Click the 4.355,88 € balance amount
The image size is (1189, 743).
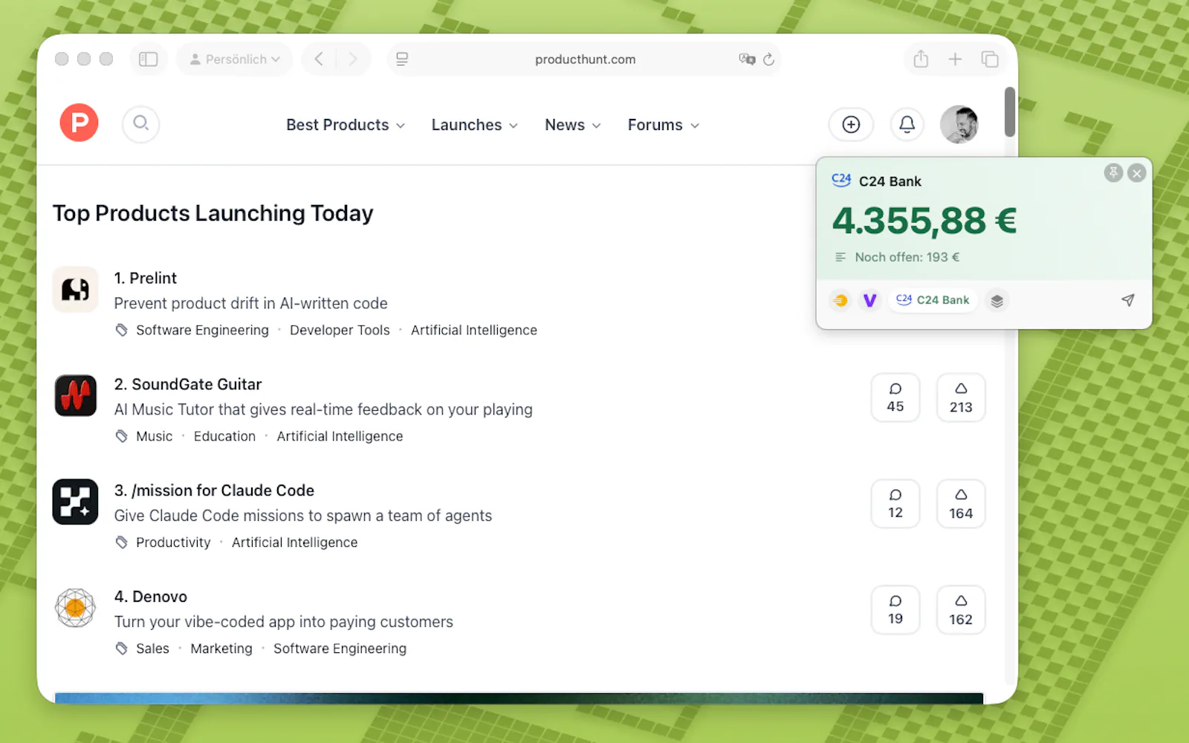pos(924,221)
